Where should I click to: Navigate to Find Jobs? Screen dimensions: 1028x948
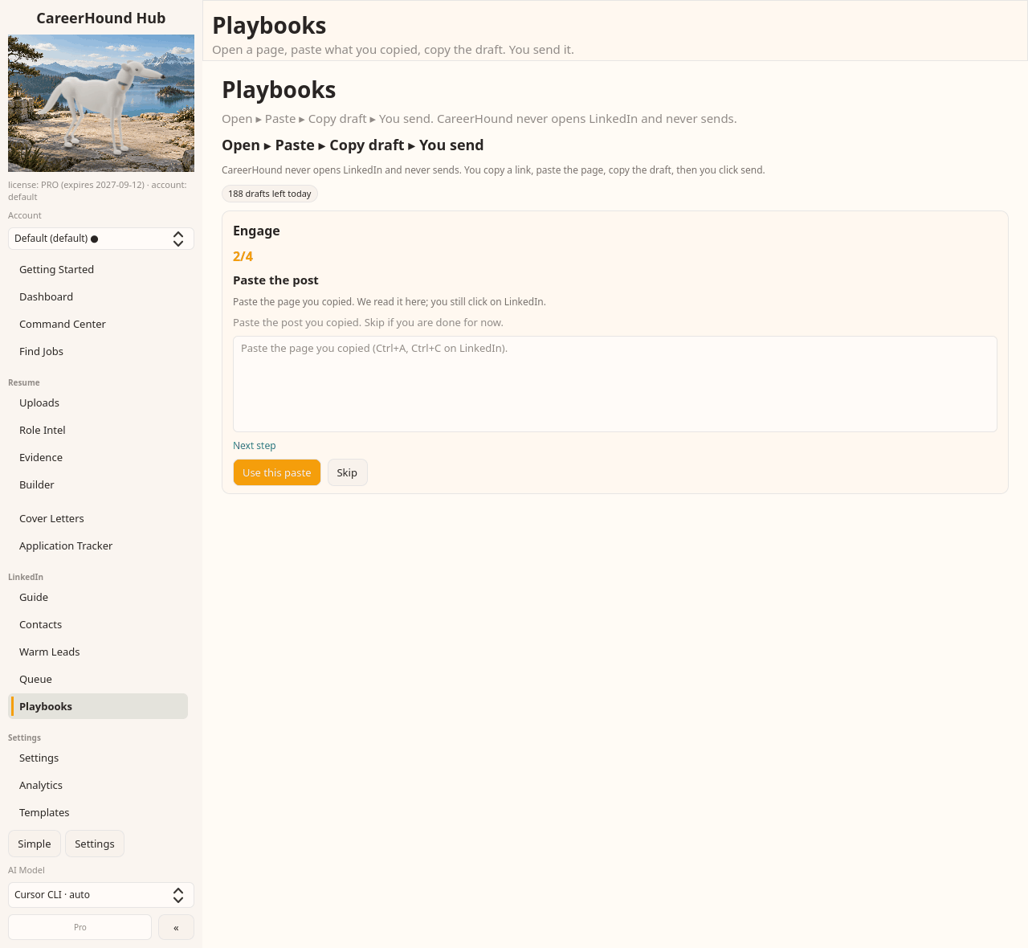[98, 351]
